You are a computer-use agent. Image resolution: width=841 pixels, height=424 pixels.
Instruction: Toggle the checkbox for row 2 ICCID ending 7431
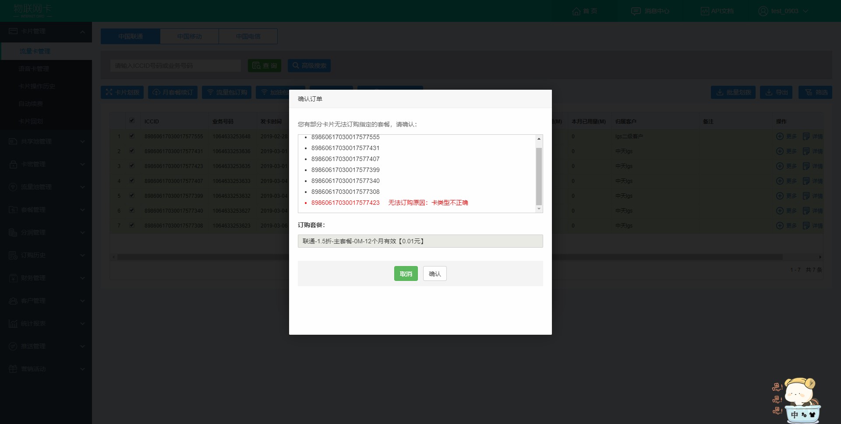pyautogui.click(x=132, y=151)
